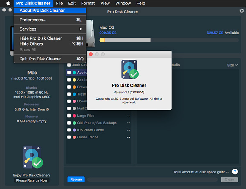
Task: Check the Brows row checkbox
Action: [69, 87]
